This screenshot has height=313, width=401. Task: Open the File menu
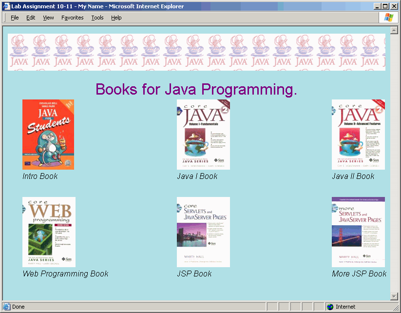click(15, 18)
